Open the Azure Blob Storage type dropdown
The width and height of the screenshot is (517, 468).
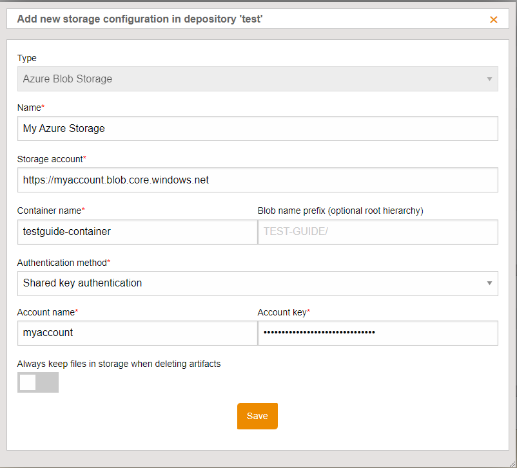257,79
